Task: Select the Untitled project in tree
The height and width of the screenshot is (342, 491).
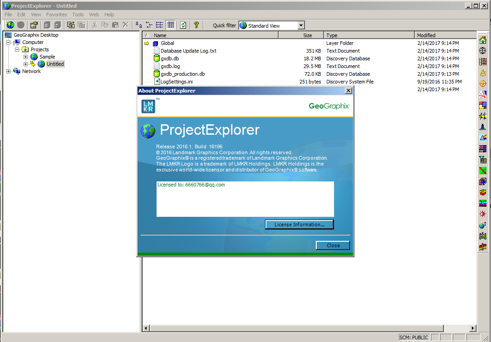Action: coord(55,64)
